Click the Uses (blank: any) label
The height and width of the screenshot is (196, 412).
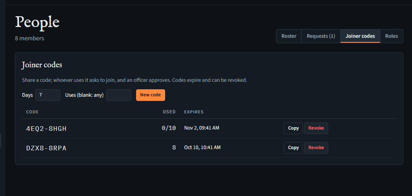click(x=84, y=95)
